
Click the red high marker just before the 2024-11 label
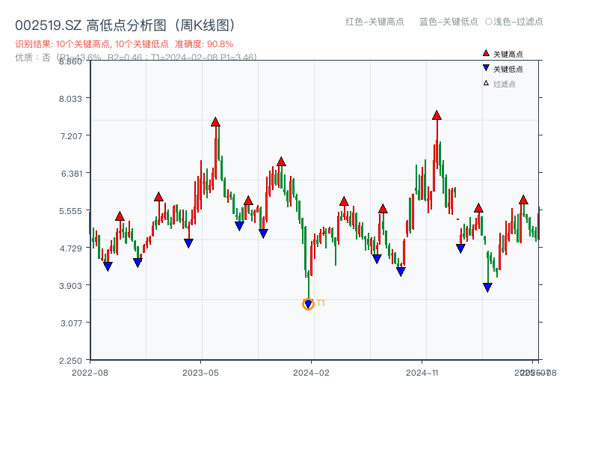click(x=383, y=209)
